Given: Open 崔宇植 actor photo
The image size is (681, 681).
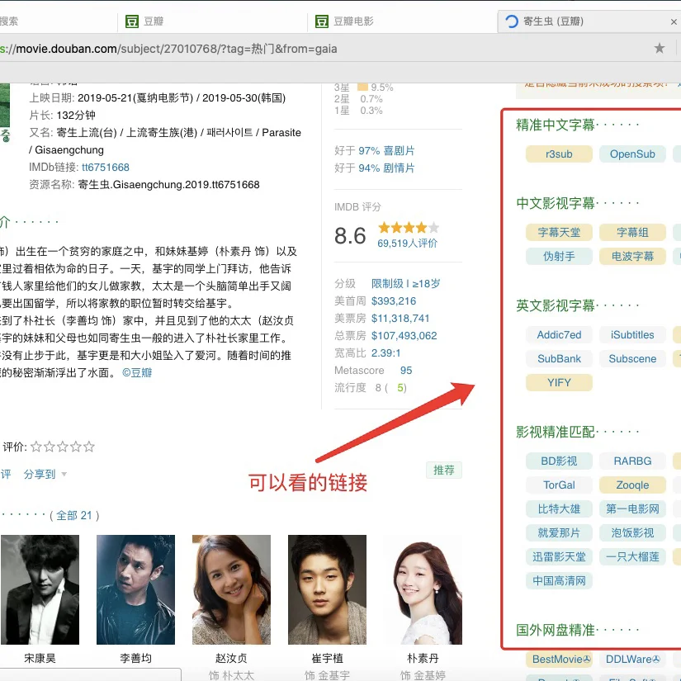Looking at the screenshot, I should (327, 589).
